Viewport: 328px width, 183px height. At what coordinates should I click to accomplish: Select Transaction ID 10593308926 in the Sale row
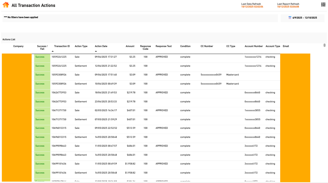[x=59, y=75]
